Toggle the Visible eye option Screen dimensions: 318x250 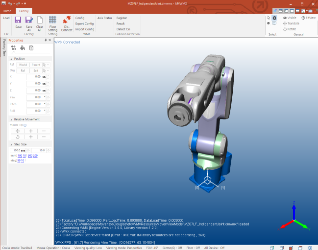point(290,18)
